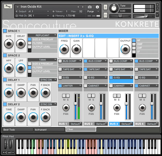This screenshot has height=156, width=162.
Task: Toggle DELAY 1 effect on/off
Action: coord(5,80)
